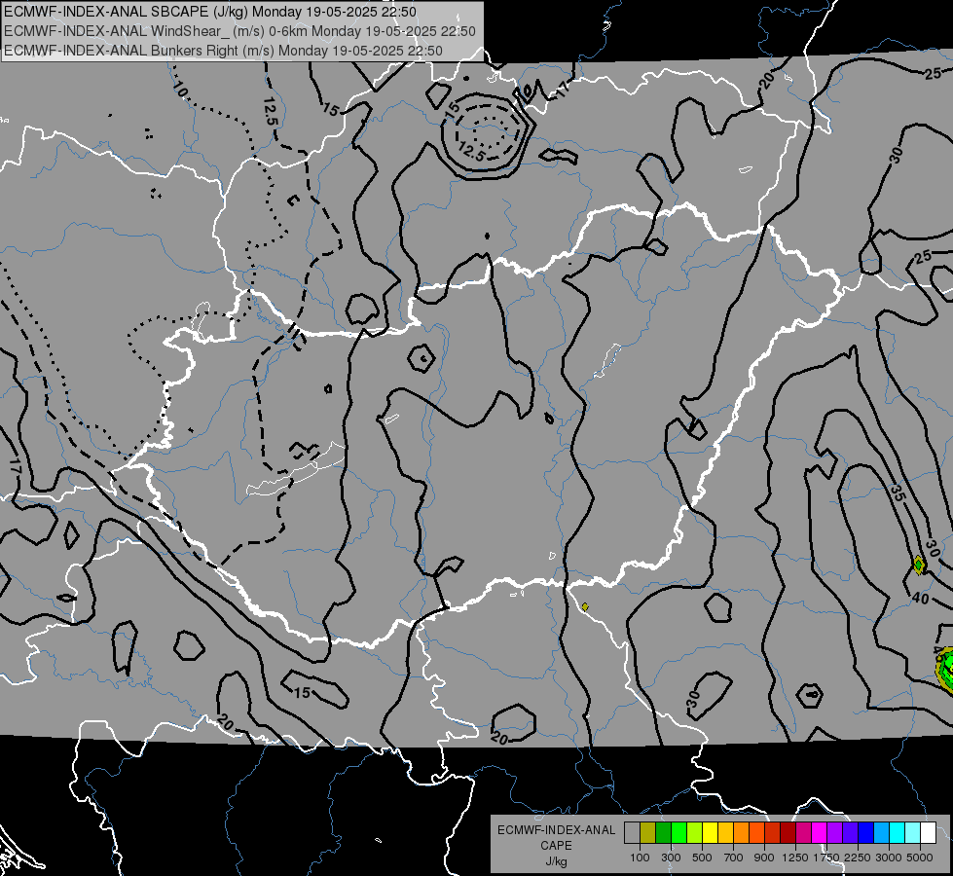This screenshot has width=953, height=876.
Task: Click the legend value 300
Action: coord(671,858)
